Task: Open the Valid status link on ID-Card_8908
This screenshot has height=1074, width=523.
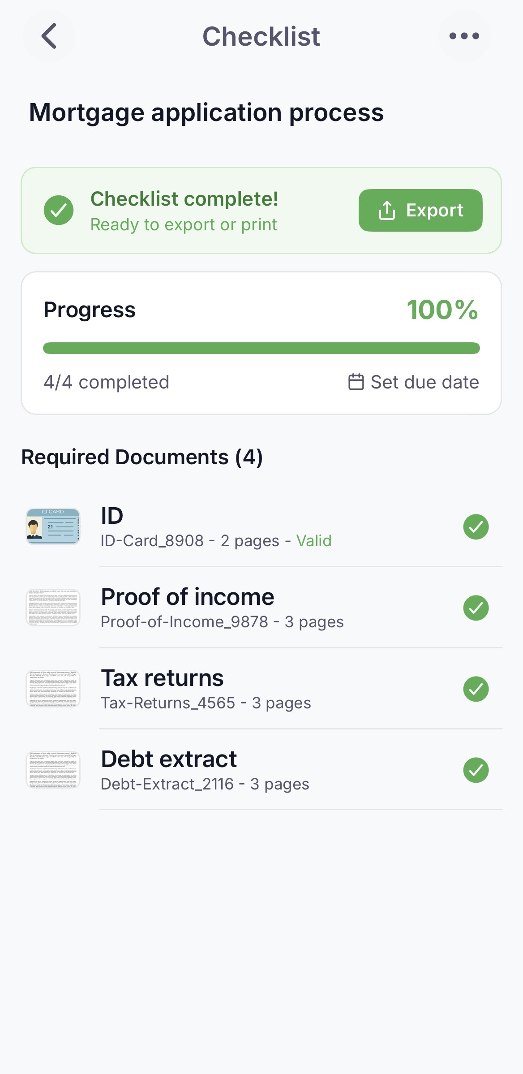Action: (x=313, y=541)
